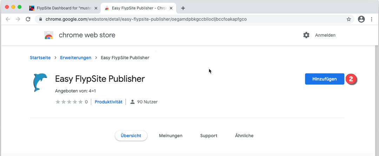Click the lock icon in address bar
The height and width of the screenshot is (156, 379).
coord(41,19)
